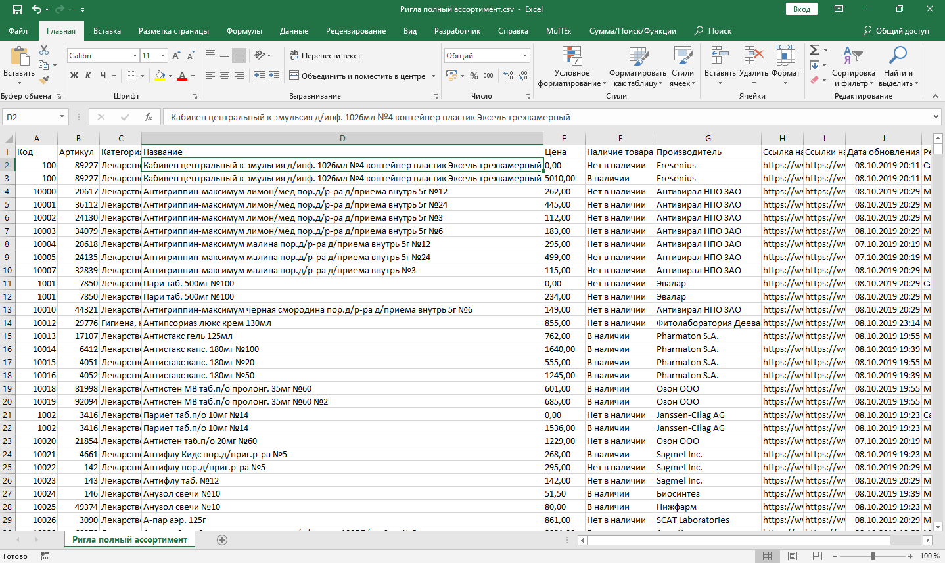
Task: Align cell content to the bottom
Action: coord(239,56)
